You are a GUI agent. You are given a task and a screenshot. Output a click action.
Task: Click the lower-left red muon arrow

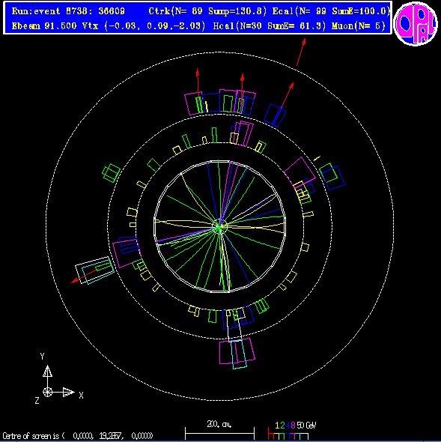click(x=84, y=276)
